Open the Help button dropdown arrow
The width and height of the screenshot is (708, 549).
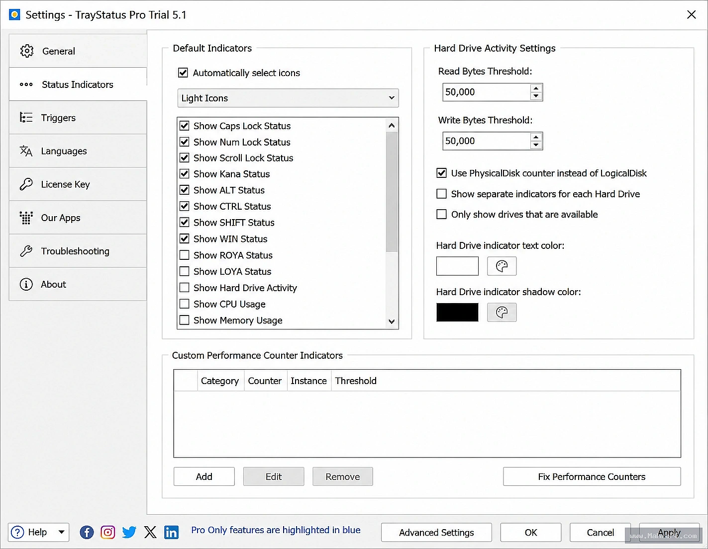point(61,533)
